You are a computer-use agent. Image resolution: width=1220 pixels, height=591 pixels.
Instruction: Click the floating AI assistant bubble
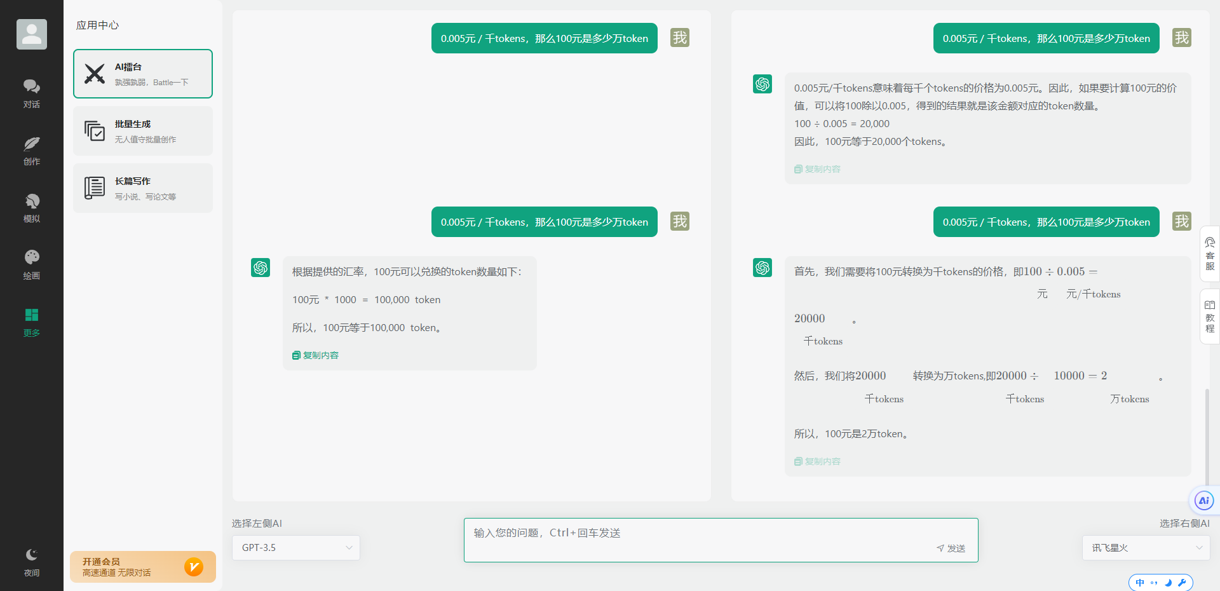point(1204,501)
